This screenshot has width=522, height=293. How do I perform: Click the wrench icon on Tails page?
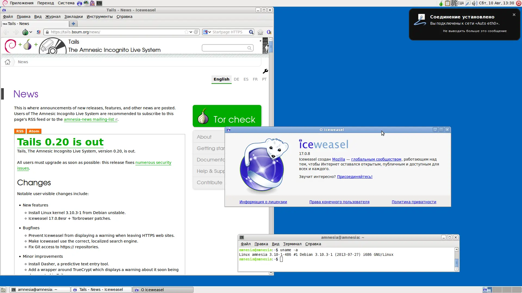265,71
